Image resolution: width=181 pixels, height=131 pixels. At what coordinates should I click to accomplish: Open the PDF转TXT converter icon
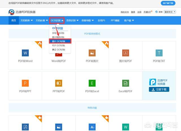159,53
